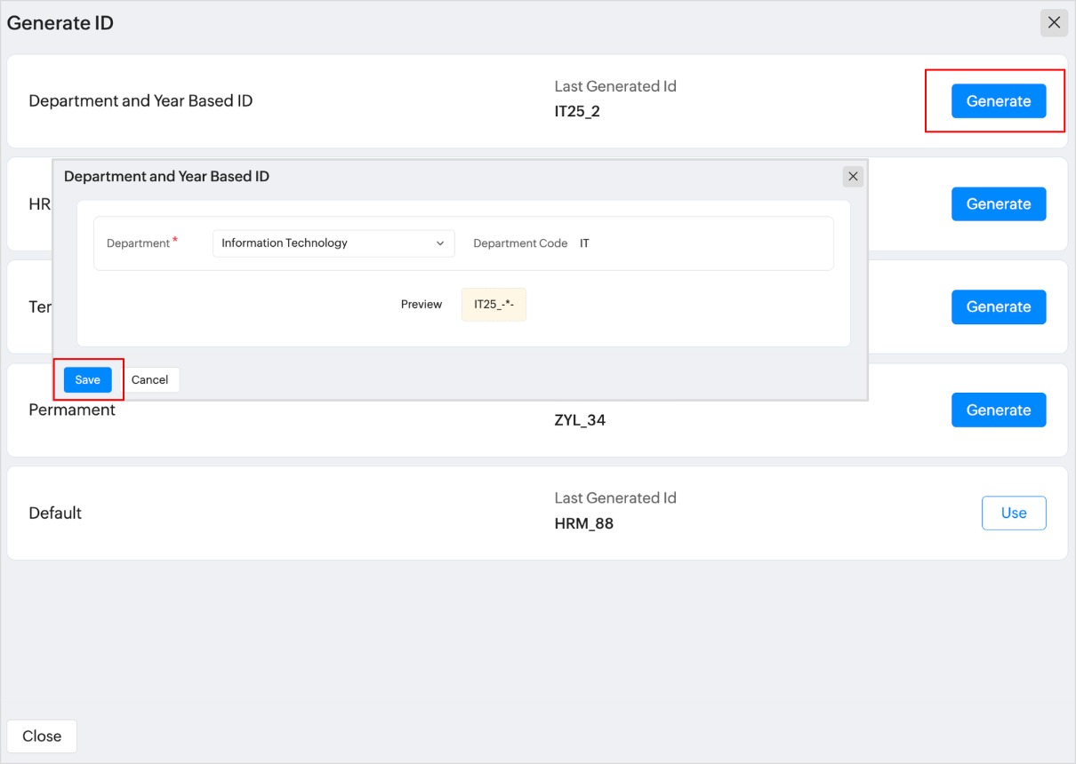Screen dimensions: 1076x764
Task: Close the Generate ID dialog using X icon
Action: tap(1054, 23)
